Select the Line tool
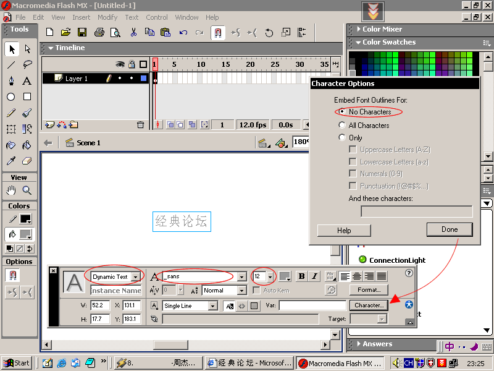Image resolution: width=494 pixels, height=371 pixels. [x=11, y=65]
